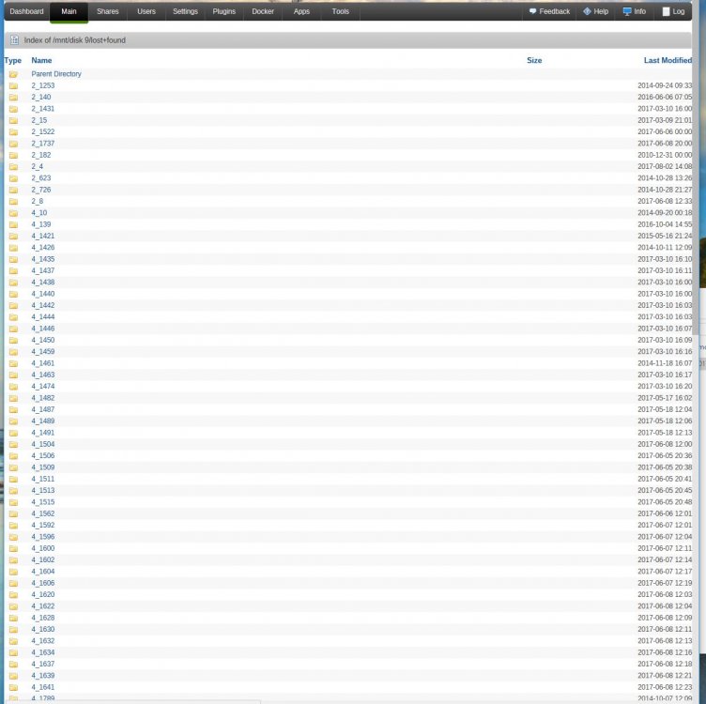Click date 2014-11-18 16:07 for 4_1461
706x704 pixels.
click(665, 363)
